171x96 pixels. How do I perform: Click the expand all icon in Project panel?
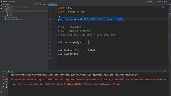[38, 4]
